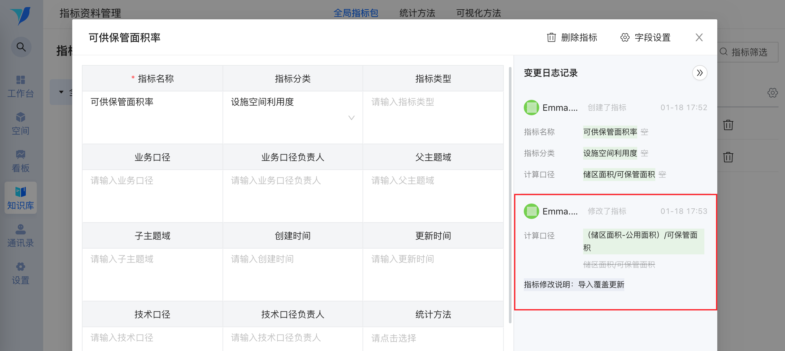The height and width of the screenshot is (351, 785).
Task: Collapse the 变更日志记录 panel arrow
Action: click(x=700, y=73)
